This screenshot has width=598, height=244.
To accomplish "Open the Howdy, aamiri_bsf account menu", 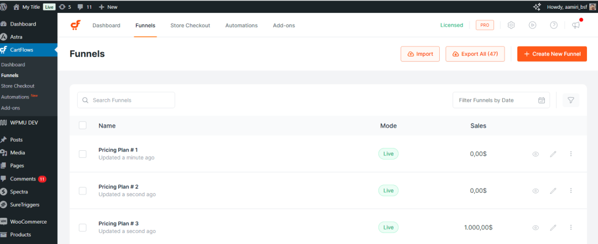I will pos(572,7).
